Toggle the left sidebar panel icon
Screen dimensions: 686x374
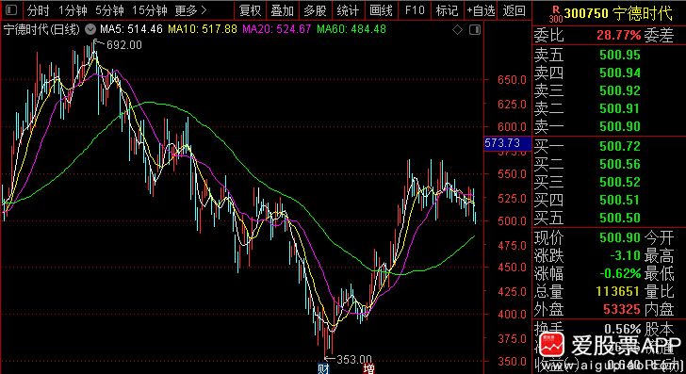click(11, 10)
